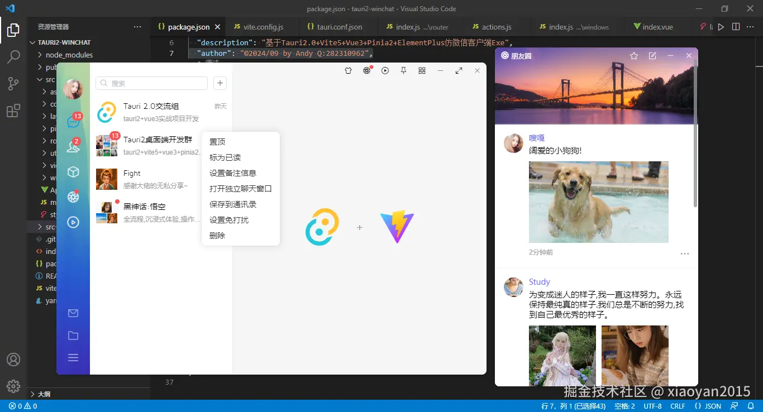Image resolution: width=763 pixels, height=412 pixels.
Task: Select the Moments film-reel icon in sidebar
Action: pyautogui.click(x=73, y=197)
